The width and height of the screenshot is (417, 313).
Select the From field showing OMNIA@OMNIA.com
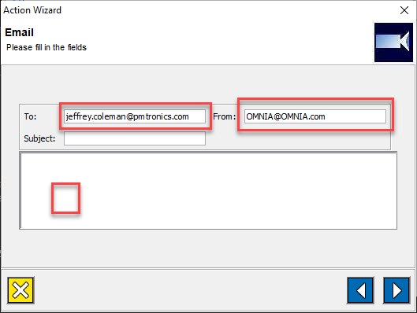[x=315, y=116]
